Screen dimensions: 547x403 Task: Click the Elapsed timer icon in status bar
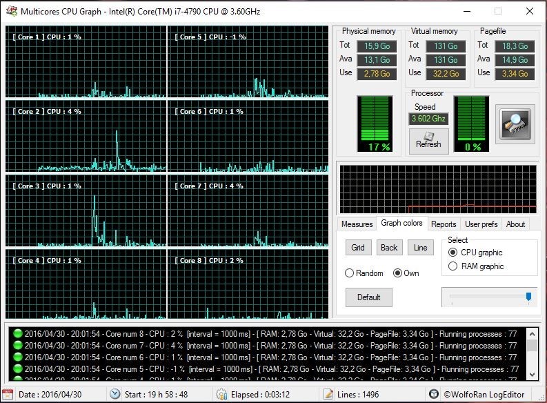pos(221,394)
